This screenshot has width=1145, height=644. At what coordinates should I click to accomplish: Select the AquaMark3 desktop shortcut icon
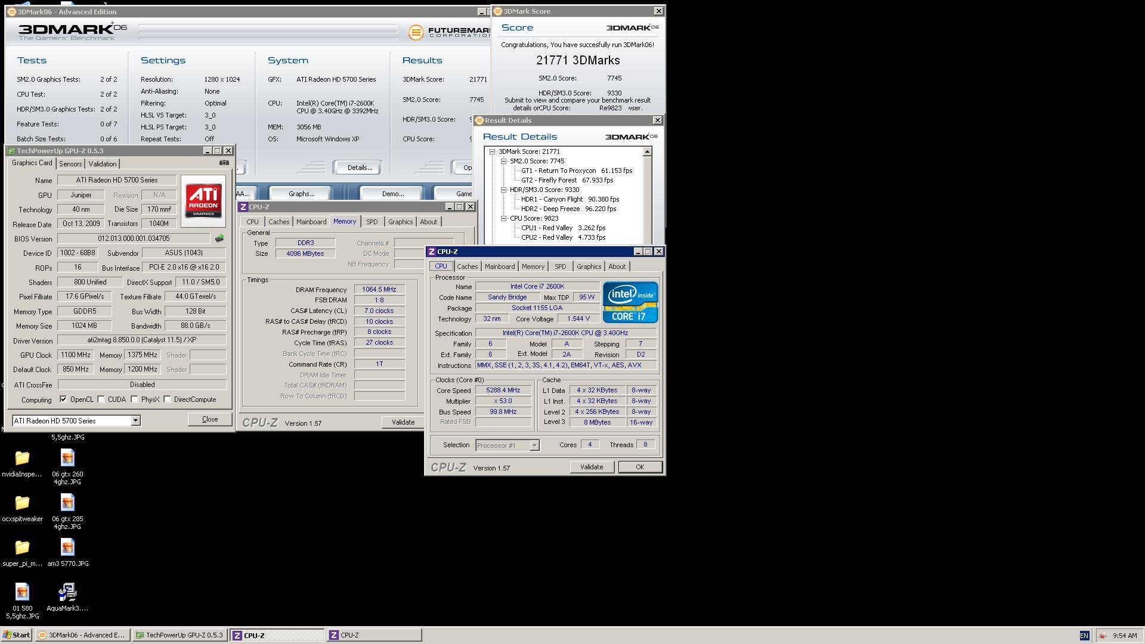[x=67, y=597]
